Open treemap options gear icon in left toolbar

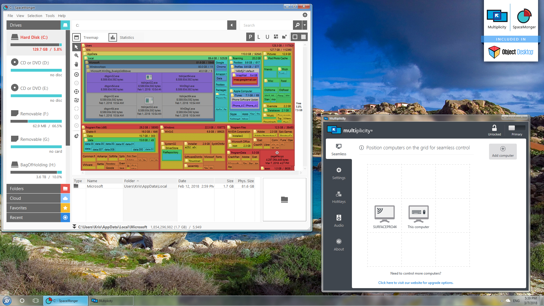point(76,136)
